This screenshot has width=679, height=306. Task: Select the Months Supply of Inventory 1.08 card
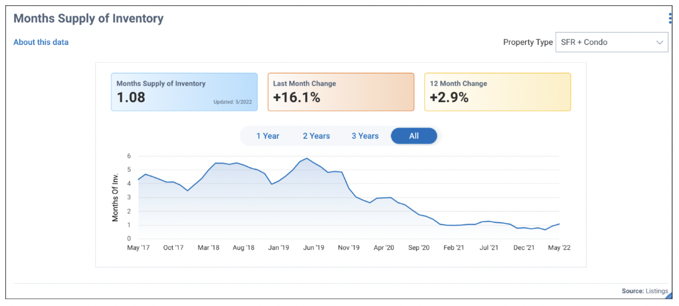185,92
